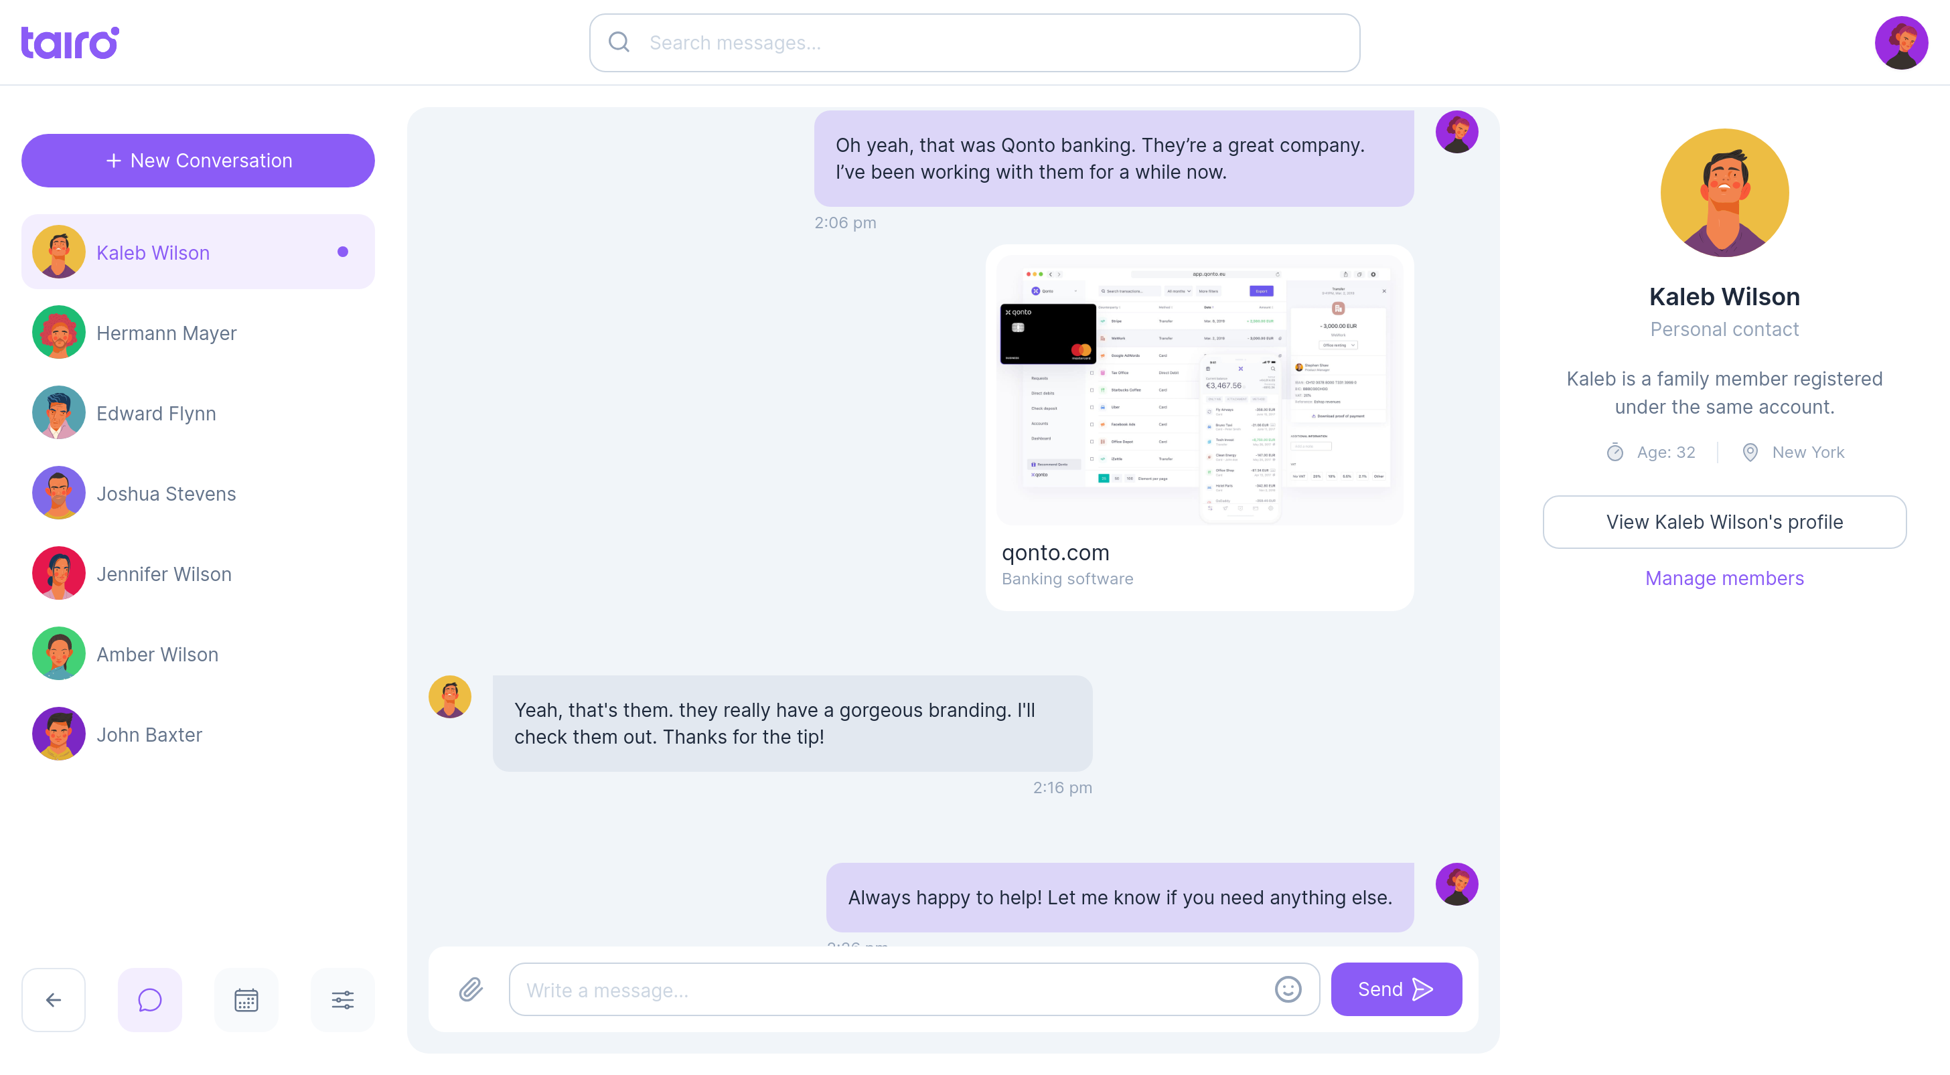
Task: Open the calendar panel at bottom left
Action: point(246,999)
